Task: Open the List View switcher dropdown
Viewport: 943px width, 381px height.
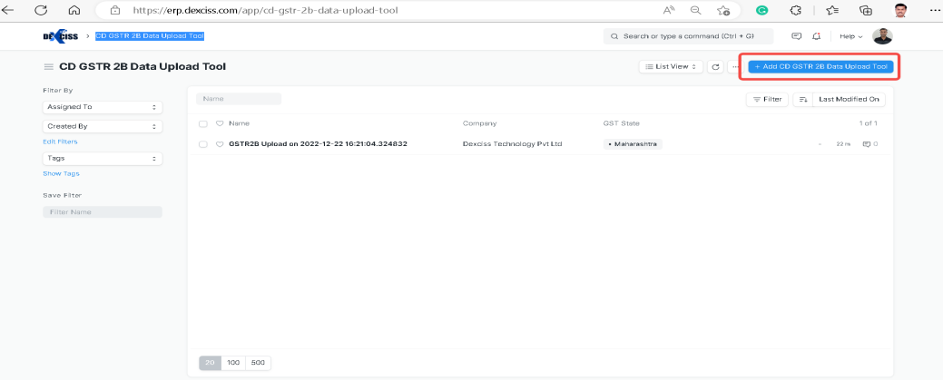Action: point(670,67)
